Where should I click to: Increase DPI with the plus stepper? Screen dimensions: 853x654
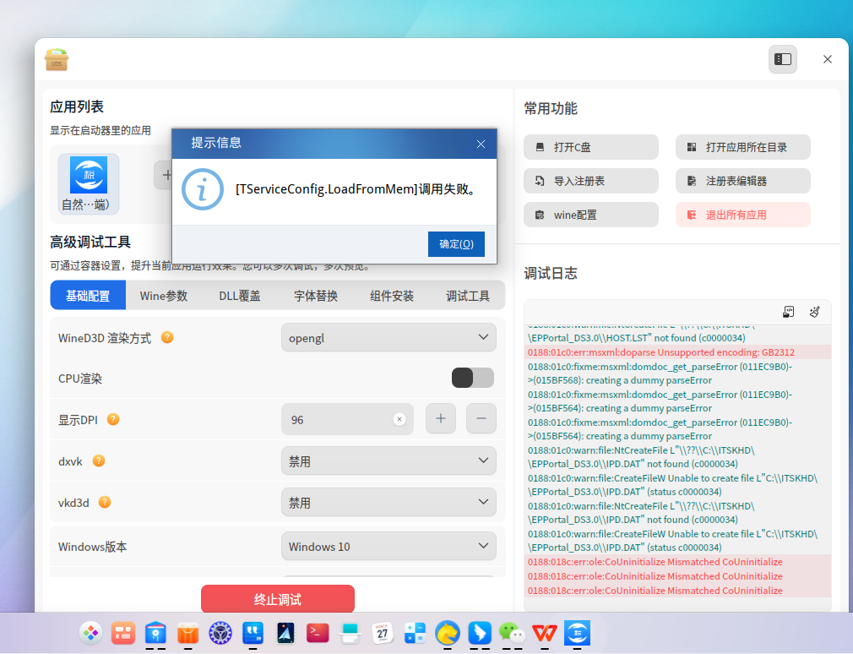coord(441,418)
